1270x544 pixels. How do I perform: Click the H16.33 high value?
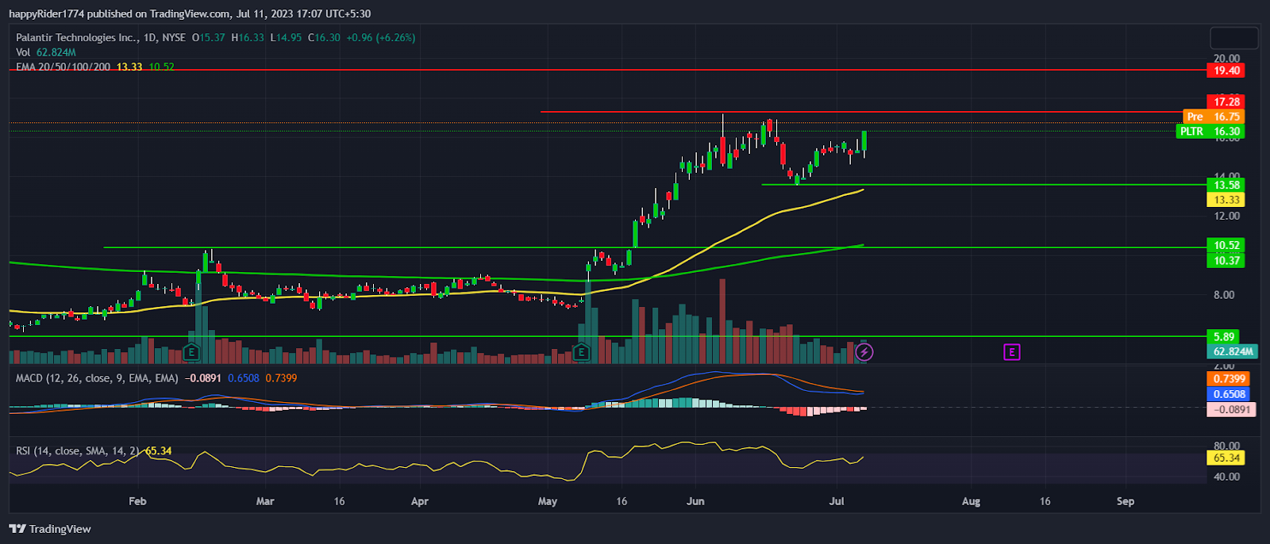(x=248, y=37)
